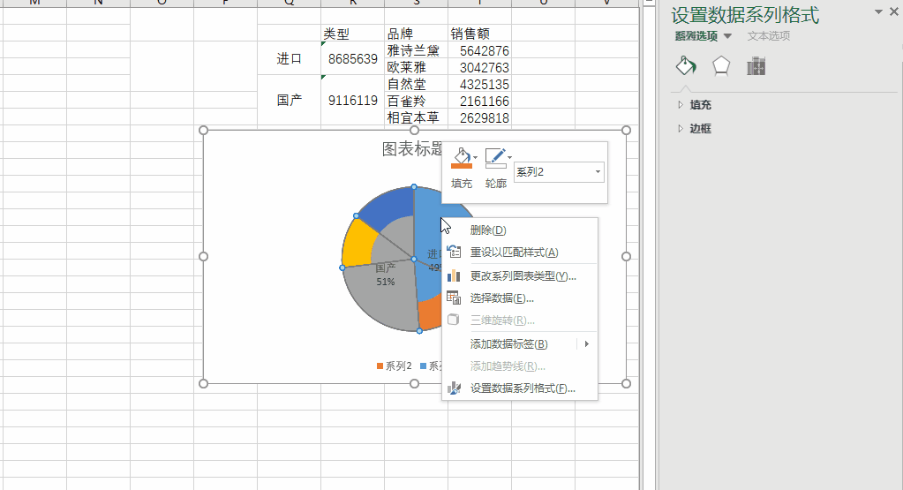Click the chart's top-left resize handle

(x=203, y=130)
